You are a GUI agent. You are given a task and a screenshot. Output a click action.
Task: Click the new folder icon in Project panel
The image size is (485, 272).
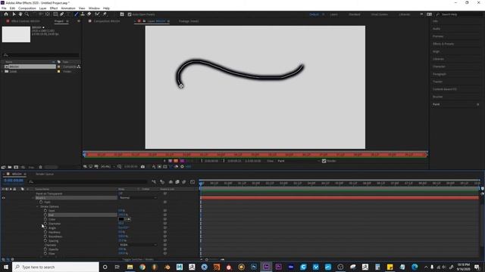coord(10,167)
